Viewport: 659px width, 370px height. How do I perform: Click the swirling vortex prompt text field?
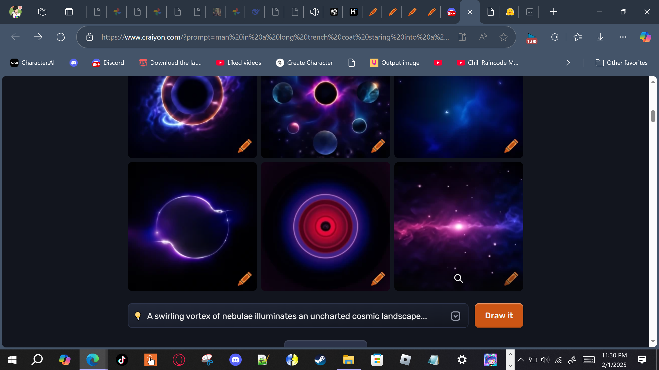[287, 316]
